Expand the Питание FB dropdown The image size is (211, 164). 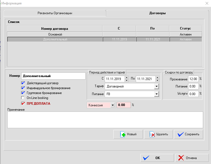tap(156, 94)
